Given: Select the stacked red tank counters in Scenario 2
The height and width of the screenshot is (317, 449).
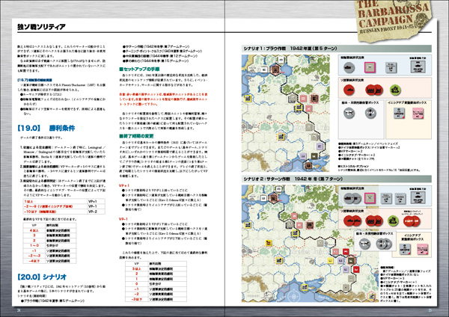Looking at the screenshot, I should click(x=352, y=221).
